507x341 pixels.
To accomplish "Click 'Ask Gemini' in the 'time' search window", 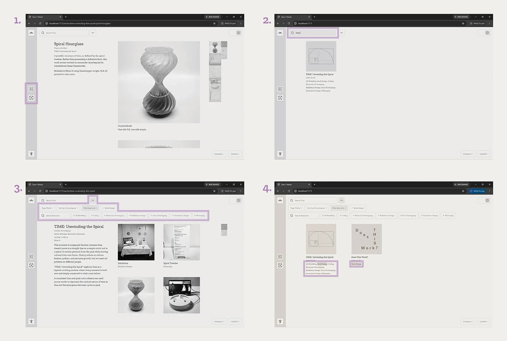I will (461, 17).
